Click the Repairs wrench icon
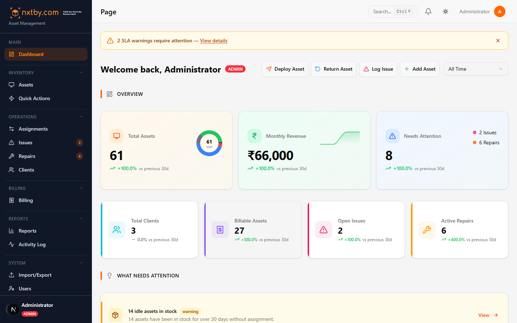Screen dimensions: 517x323 click(11, 156)
